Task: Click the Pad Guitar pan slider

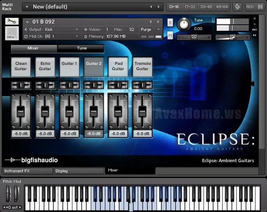Action: (x=118, y=85)
